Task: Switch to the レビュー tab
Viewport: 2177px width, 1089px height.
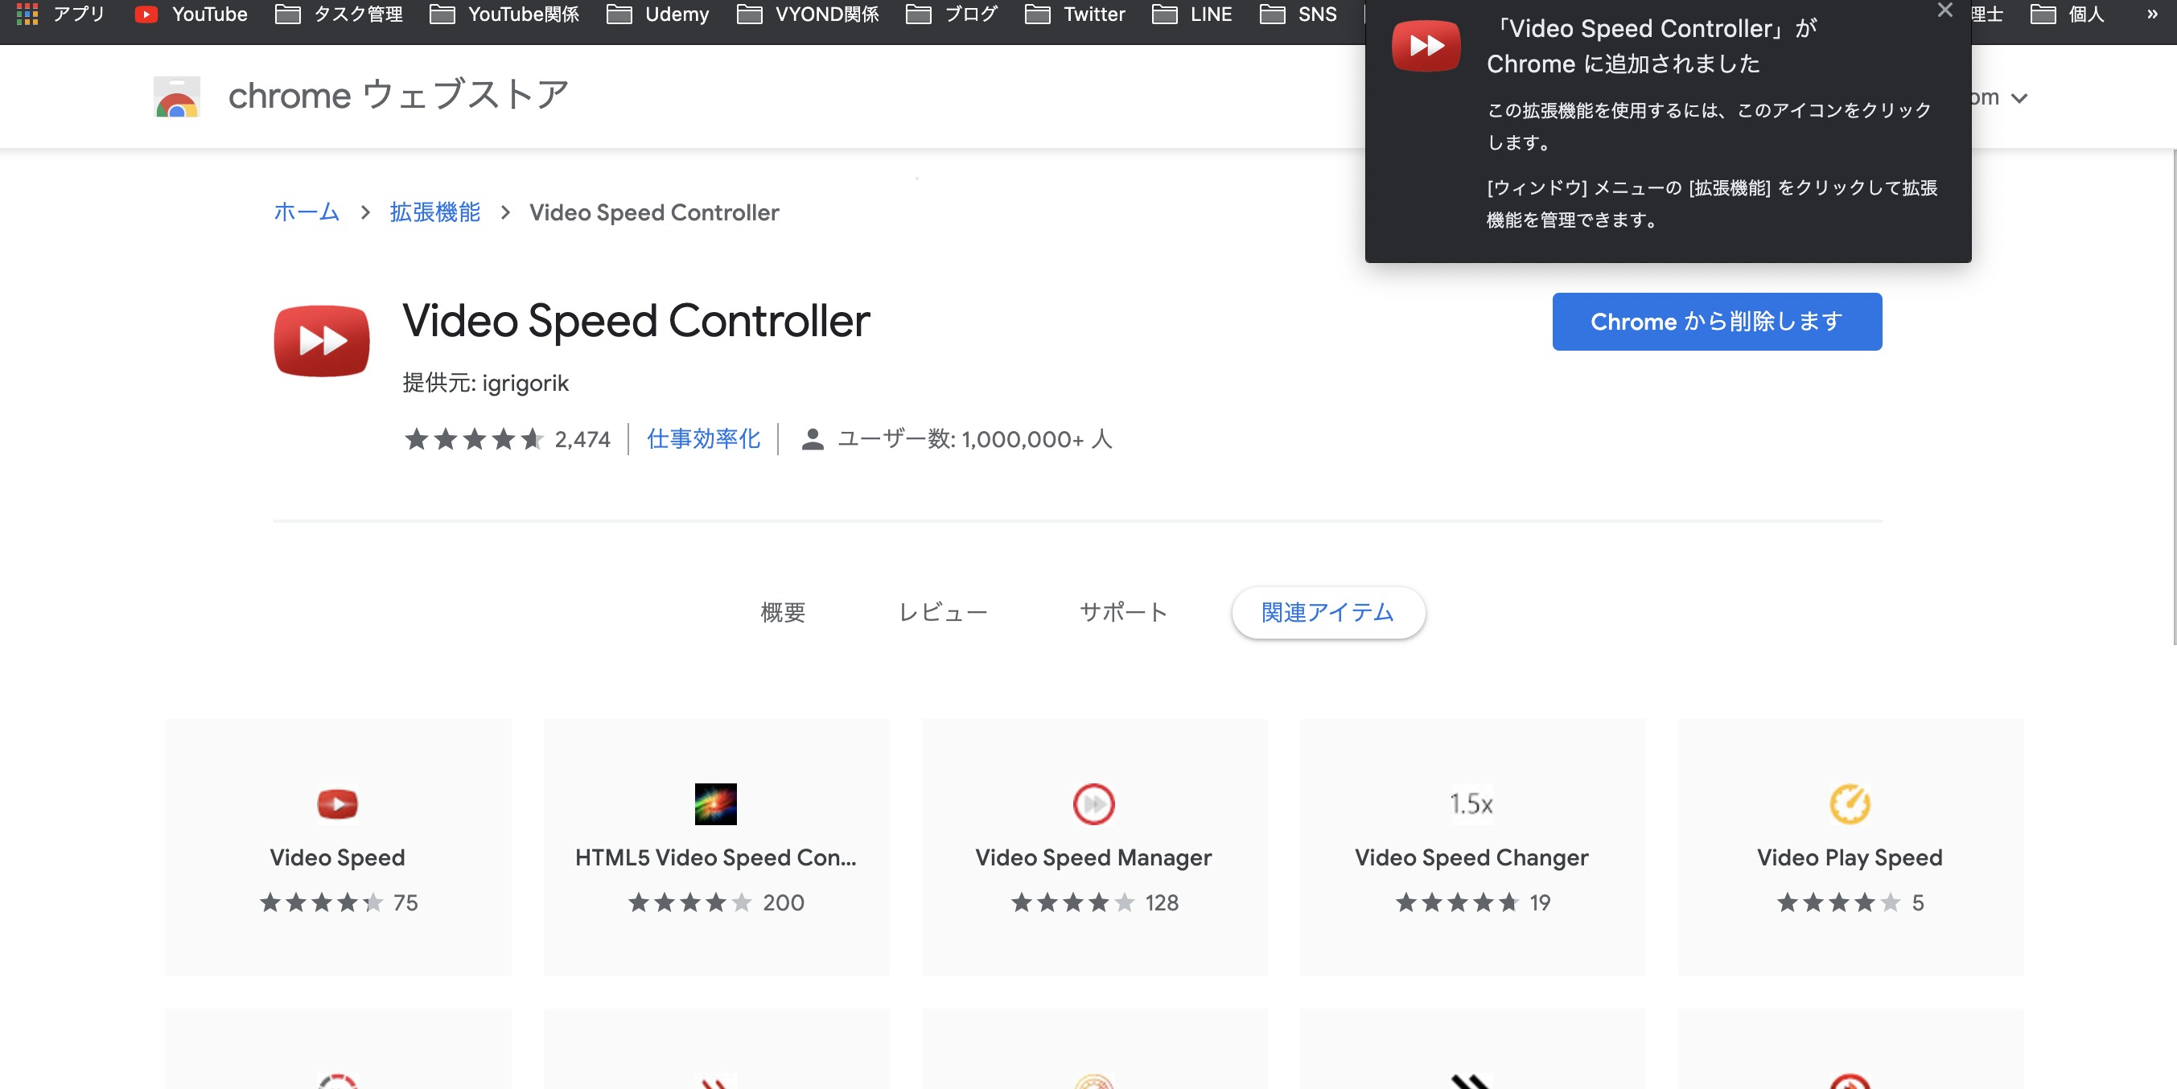Action: [942, 612]
